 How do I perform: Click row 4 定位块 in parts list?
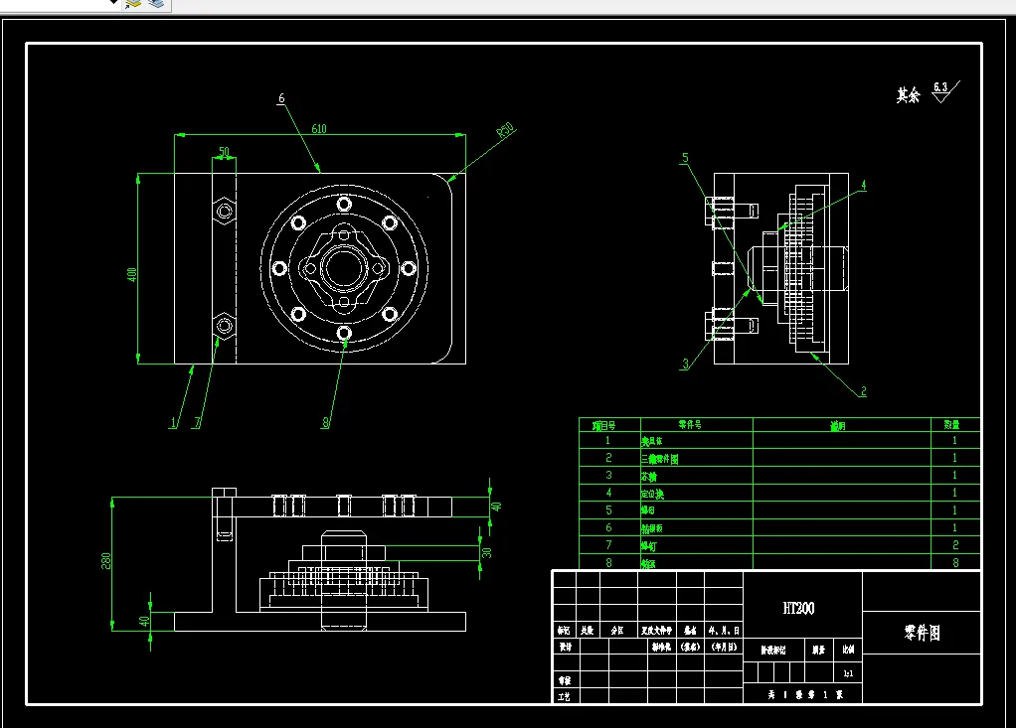click(x=778, y=493)
